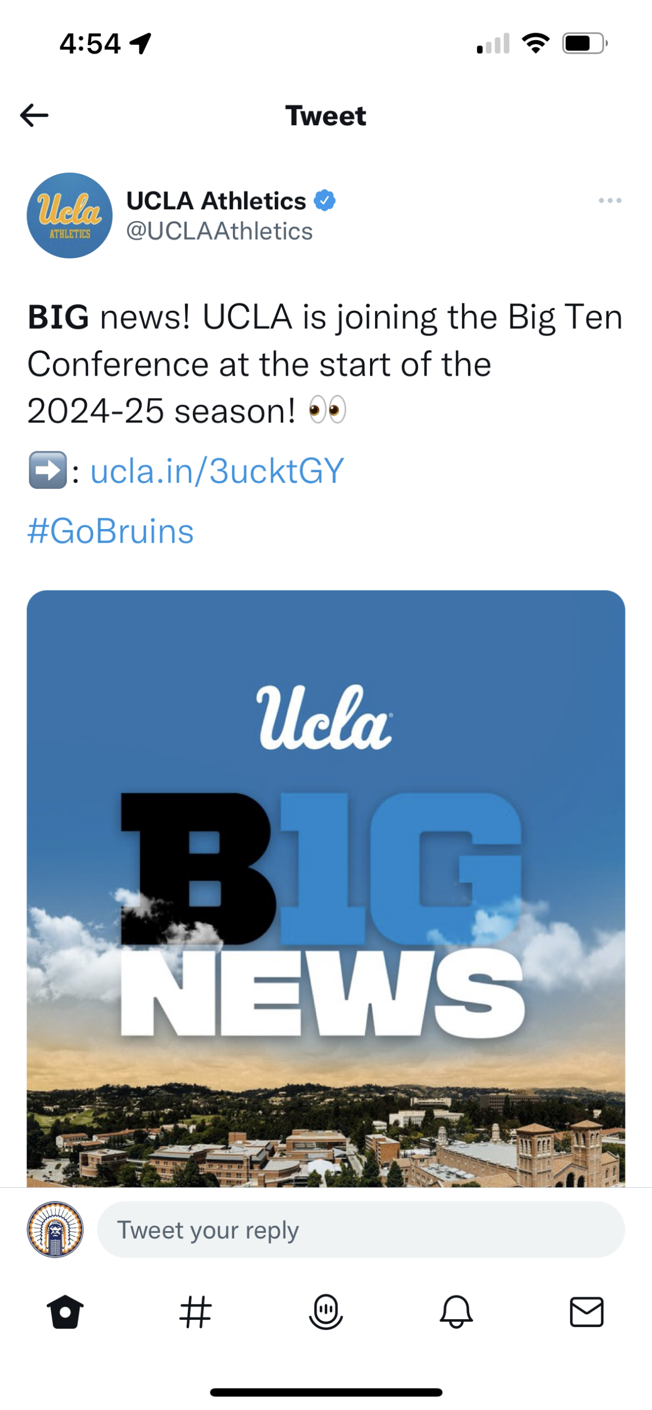Viewport: 652px width, 1410px height.
Task: Tap the Tweet your reply field
Action: pyautogui.click(x=361, y=1230)
